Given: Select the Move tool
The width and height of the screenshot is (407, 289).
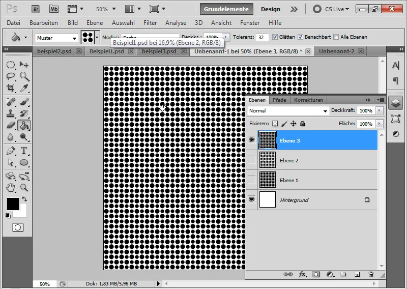Looking at the screenshot, I should (24, 65).
